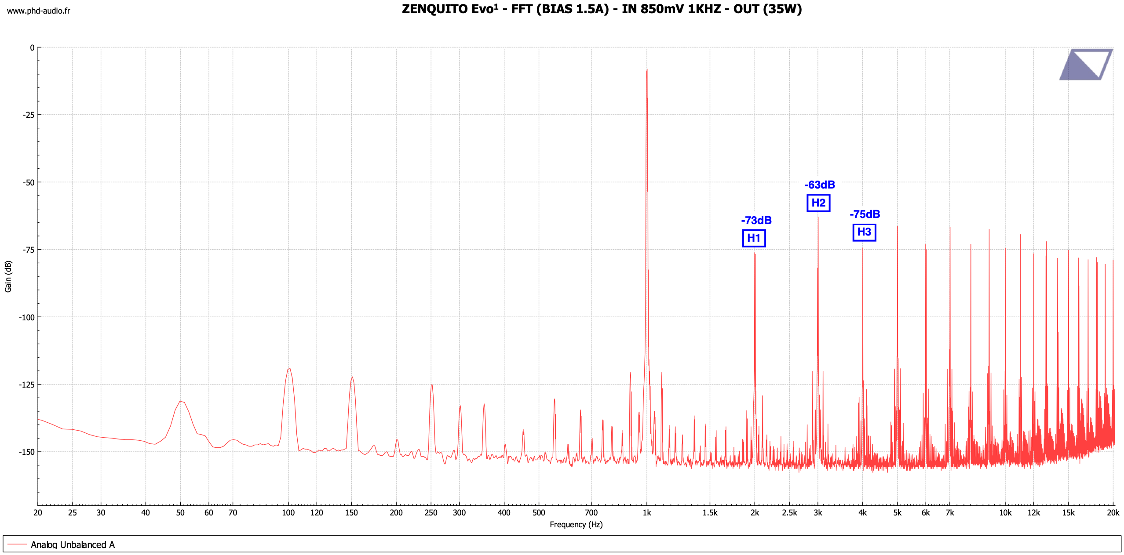This screenshot has width=1124, height=555.
Task: Click the red legend line swatch
Action: [17, 544]
